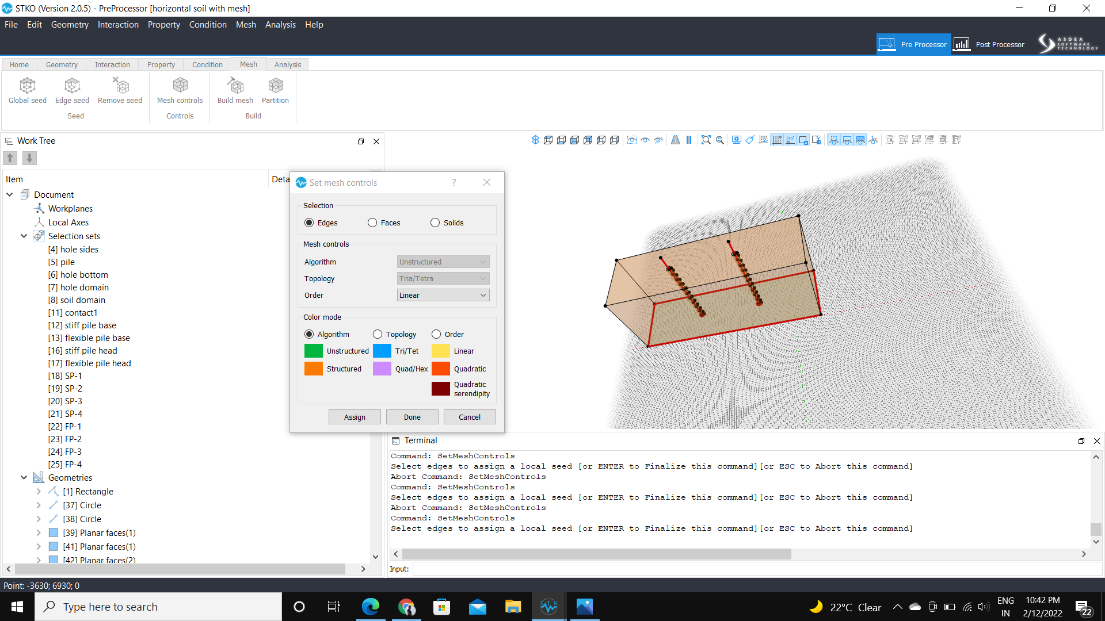Switch to the Home ribbon tab
Screen dimensions: 1105x621
19,64
